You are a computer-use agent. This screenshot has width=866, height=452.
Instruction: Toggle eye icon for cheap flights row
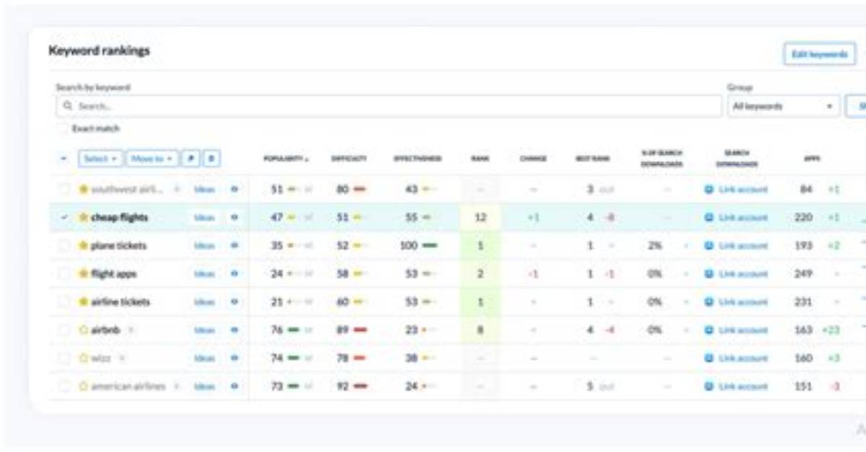click(x=235, y=218)
